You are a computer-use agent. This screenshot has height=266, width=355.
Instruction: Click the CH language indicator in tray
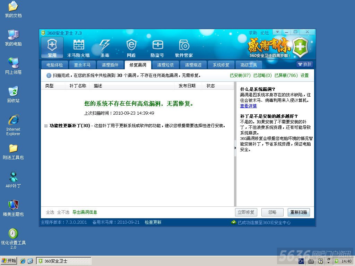point(301,261)
